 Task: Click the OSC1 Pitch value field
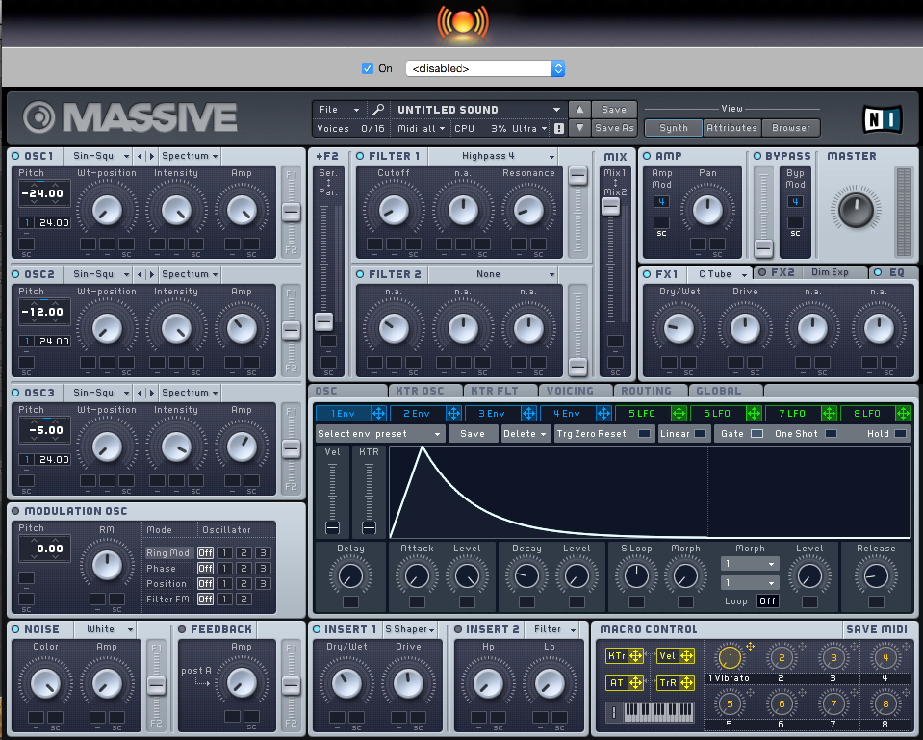click(44, 193)
